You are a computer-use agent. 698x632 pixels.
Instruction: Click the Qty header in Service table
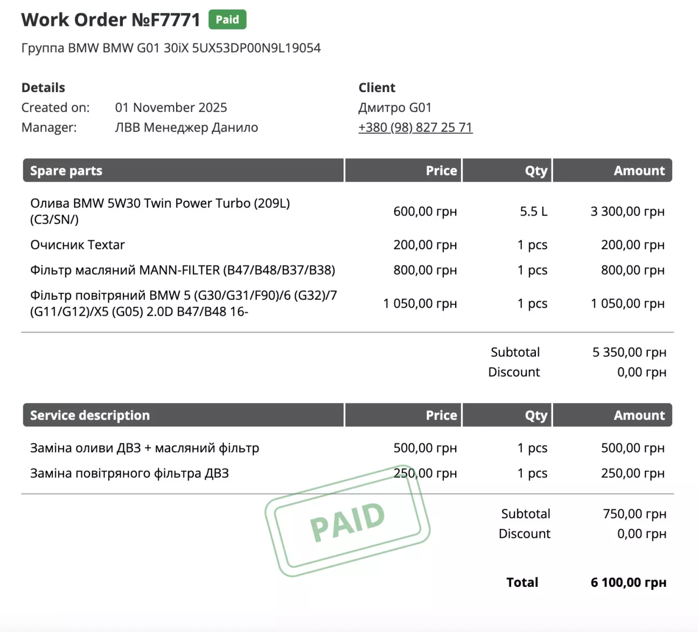click(535, 415)
